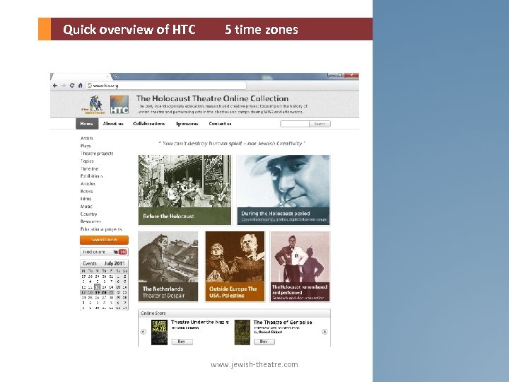Click the Online Store panel header
The width and height of the screenshot is (509, 382).
235,313
